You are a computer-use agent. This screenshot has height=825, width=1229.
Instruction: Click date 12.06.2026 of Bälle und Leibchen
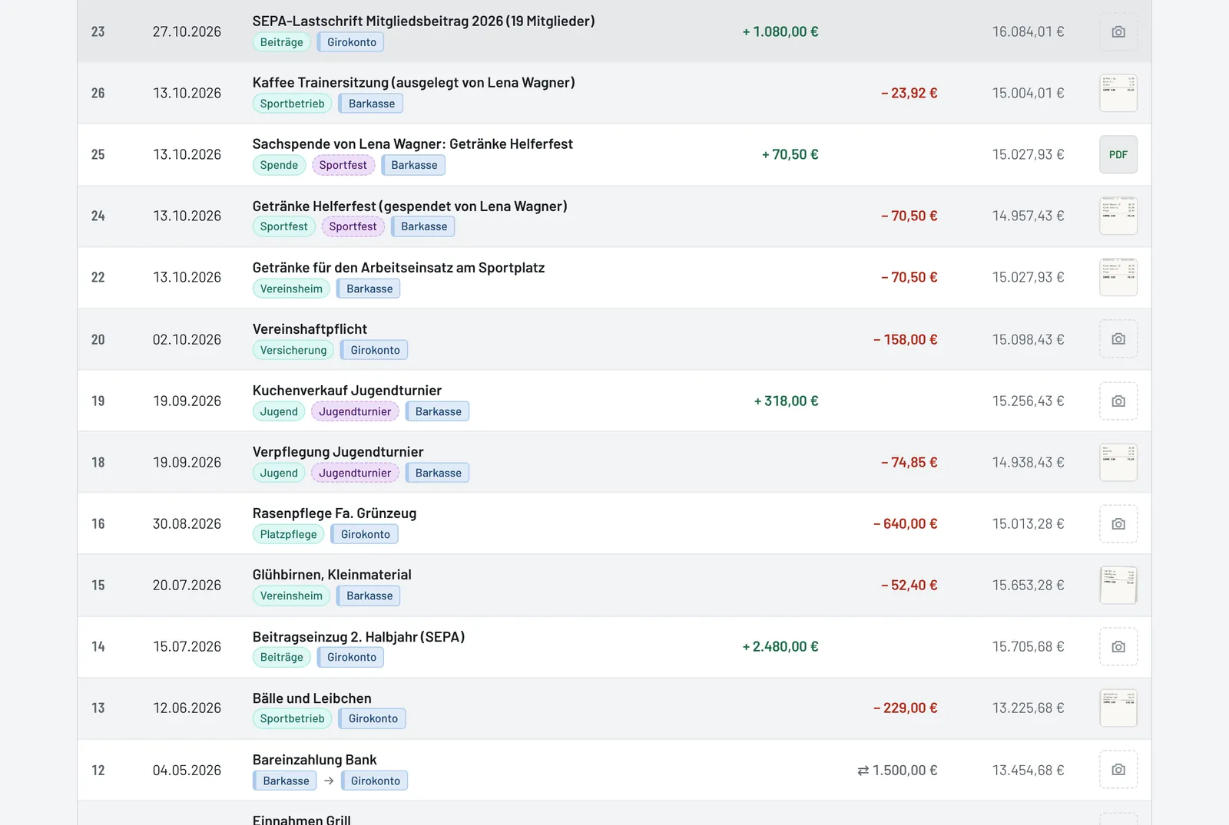tap(187, 708)
